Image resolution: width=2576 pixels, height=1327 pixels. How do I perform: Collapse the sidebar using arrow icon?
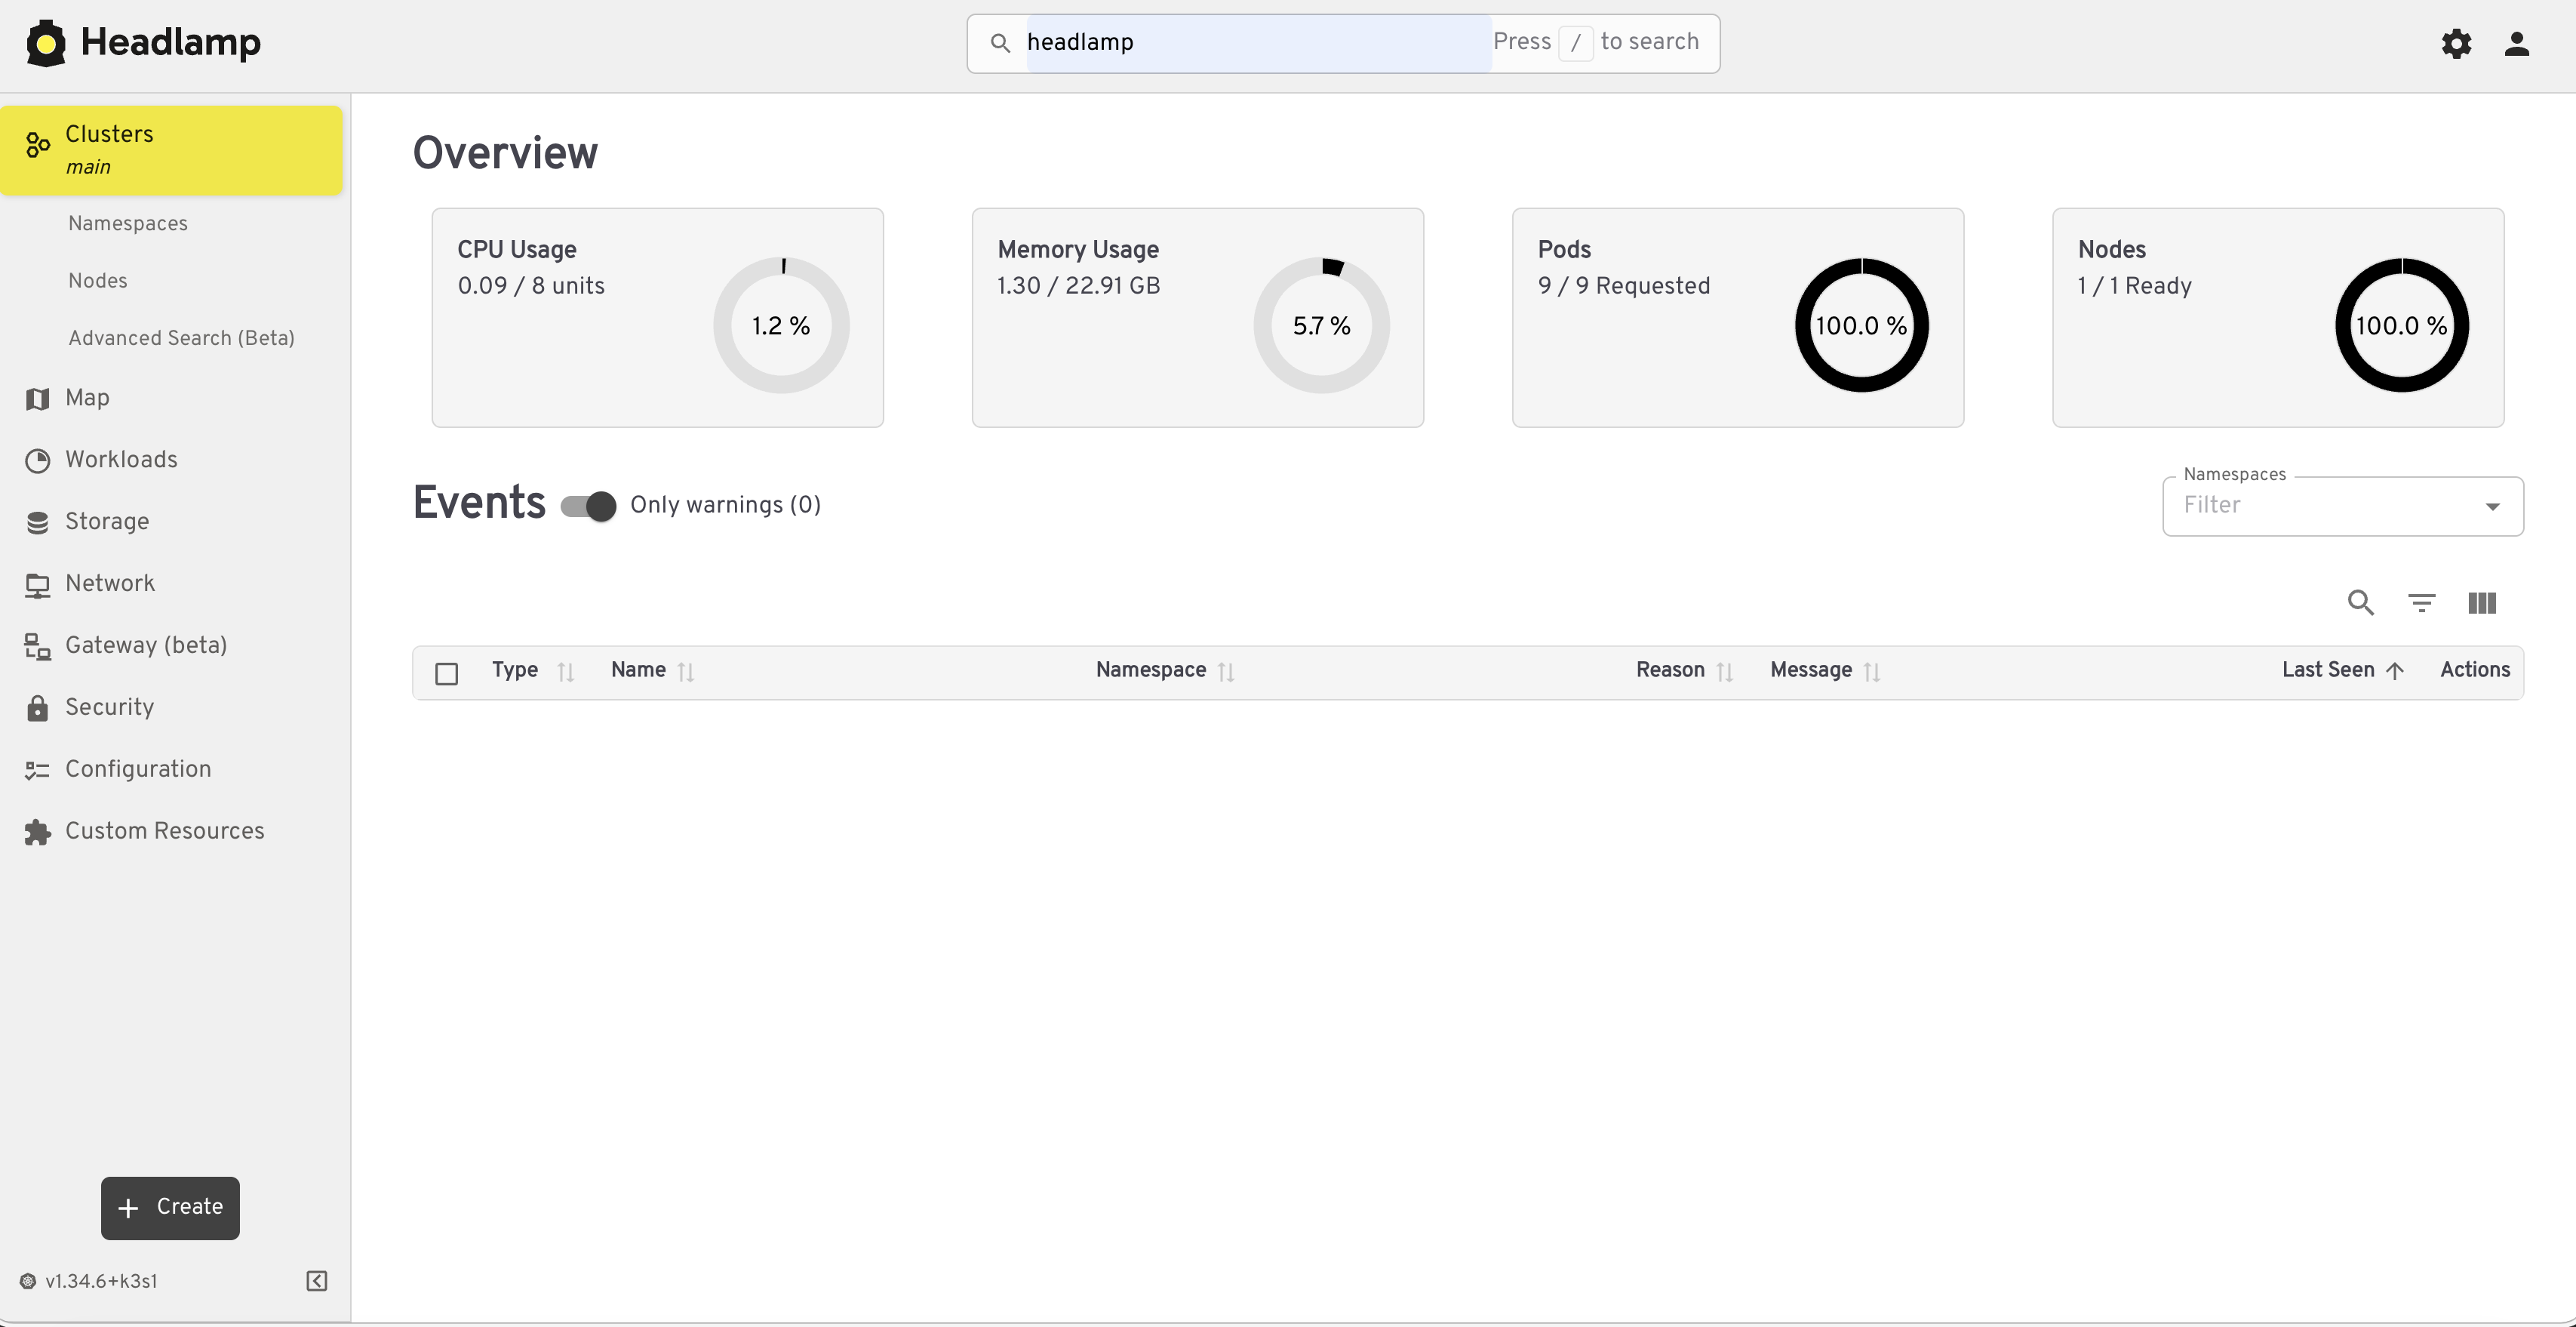coord(317,1281)
